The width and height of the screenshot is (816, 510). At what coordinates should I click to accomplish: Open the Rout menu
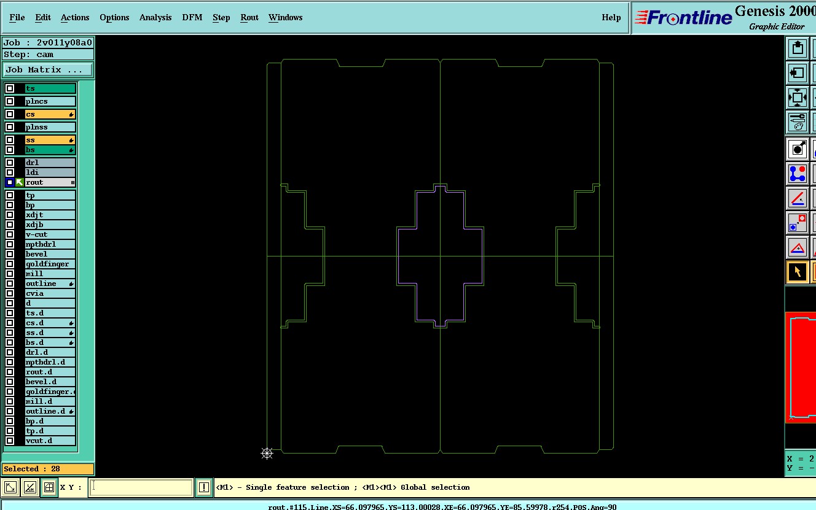(x=249, y=17)
